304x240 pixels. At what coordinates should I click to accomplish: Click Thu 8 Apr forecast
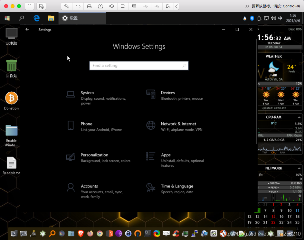(x=296, y=96)
